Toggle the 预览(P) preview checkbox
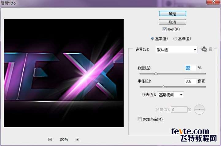 tap(164, 29)
